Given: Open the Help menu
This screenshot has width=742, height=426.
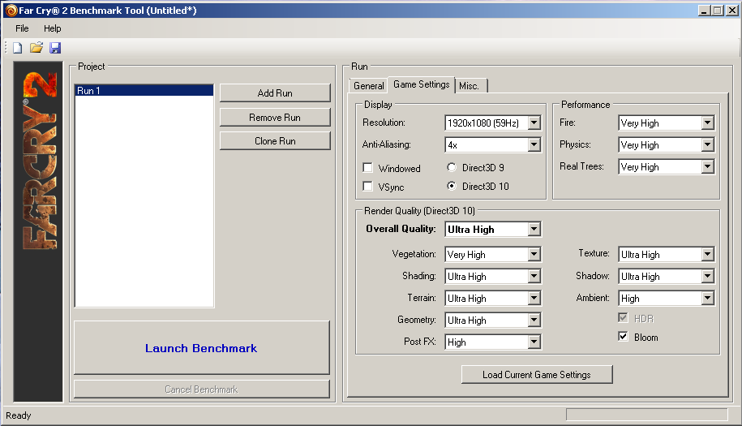Looking at the screenshot, I should [52, 28].
